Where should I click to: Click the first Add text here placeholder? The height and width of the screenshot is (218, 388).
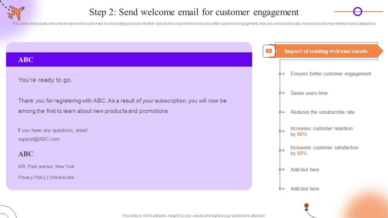(x=305, y=170)
